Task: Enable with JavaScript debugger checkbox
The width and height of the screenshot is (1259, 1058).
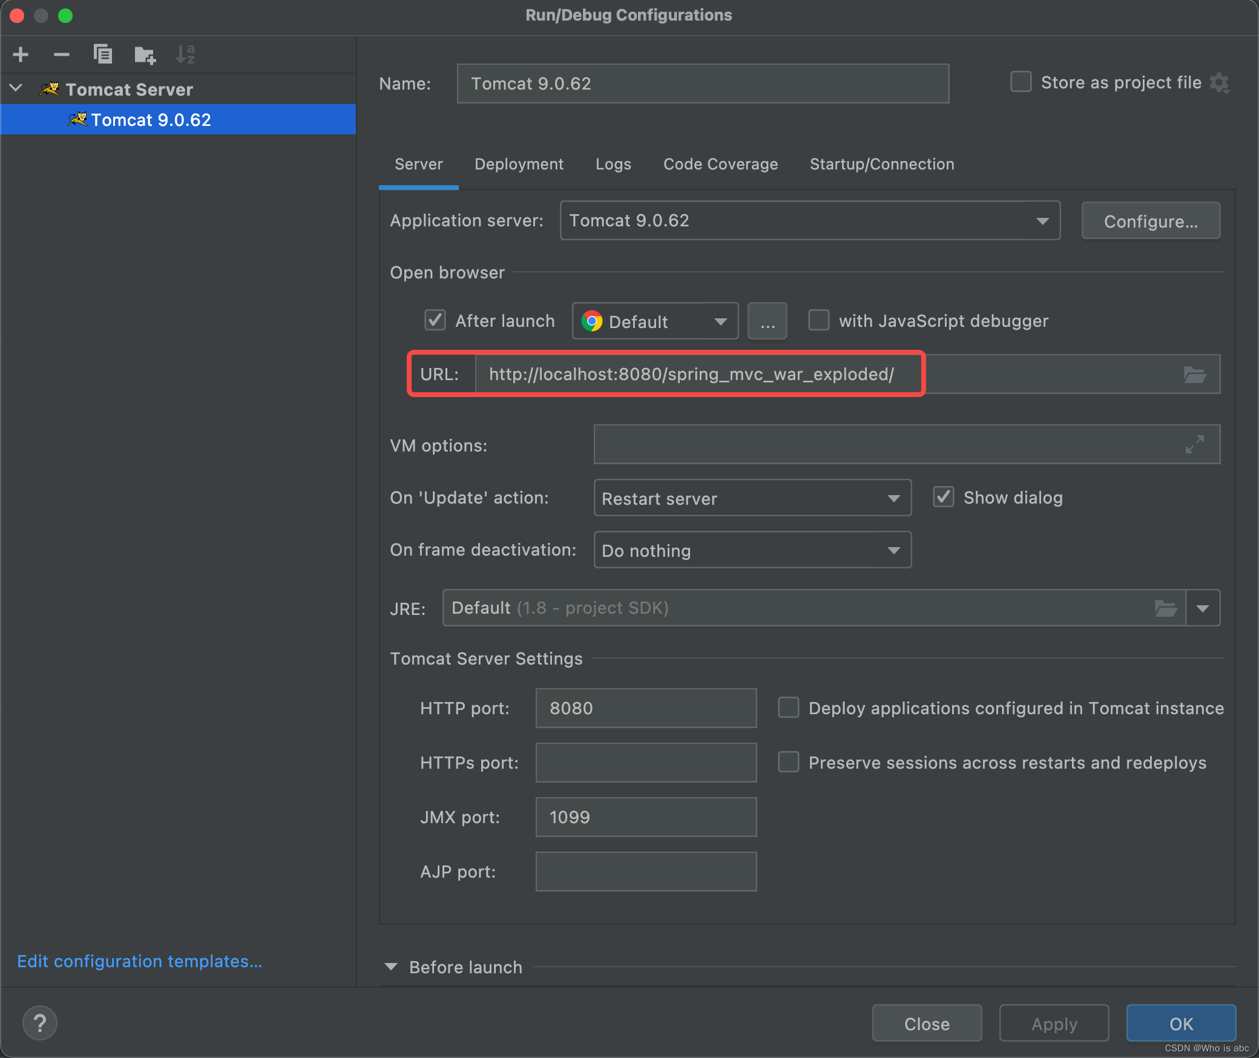Action: pyautogui.click(x=818, y=320)
